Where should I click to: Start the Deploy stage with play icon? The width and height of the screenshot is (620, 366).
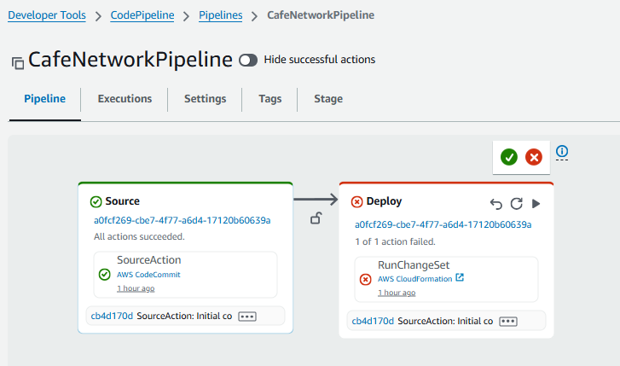click(x=536, y=204)
